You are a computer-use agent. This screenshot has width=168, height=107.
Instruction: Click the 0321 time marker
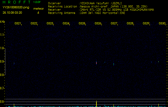pos(18,24)
